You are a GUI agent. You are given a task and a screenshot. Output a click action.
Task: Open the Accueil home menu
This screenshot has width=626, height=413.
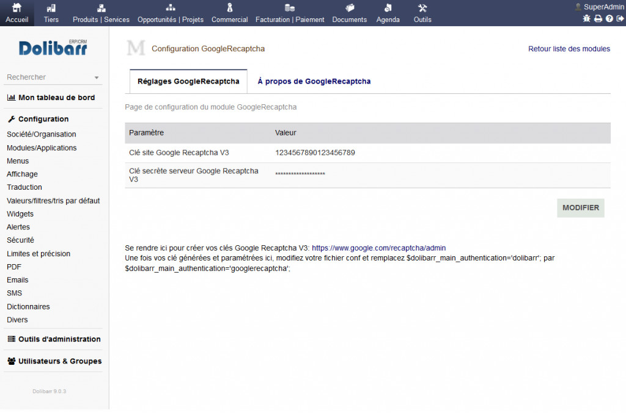(x=17, y=13)
